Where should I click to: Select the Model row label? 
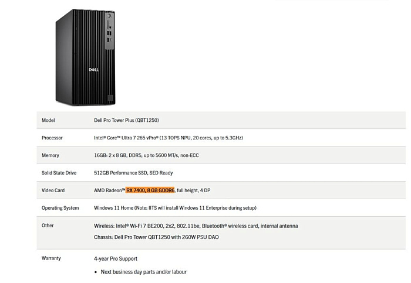48,120
